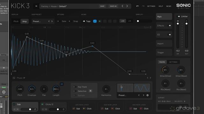204x114 pixels.
Task: Click the Clicks 12 layer flag icon
Action: click(42, 104)
